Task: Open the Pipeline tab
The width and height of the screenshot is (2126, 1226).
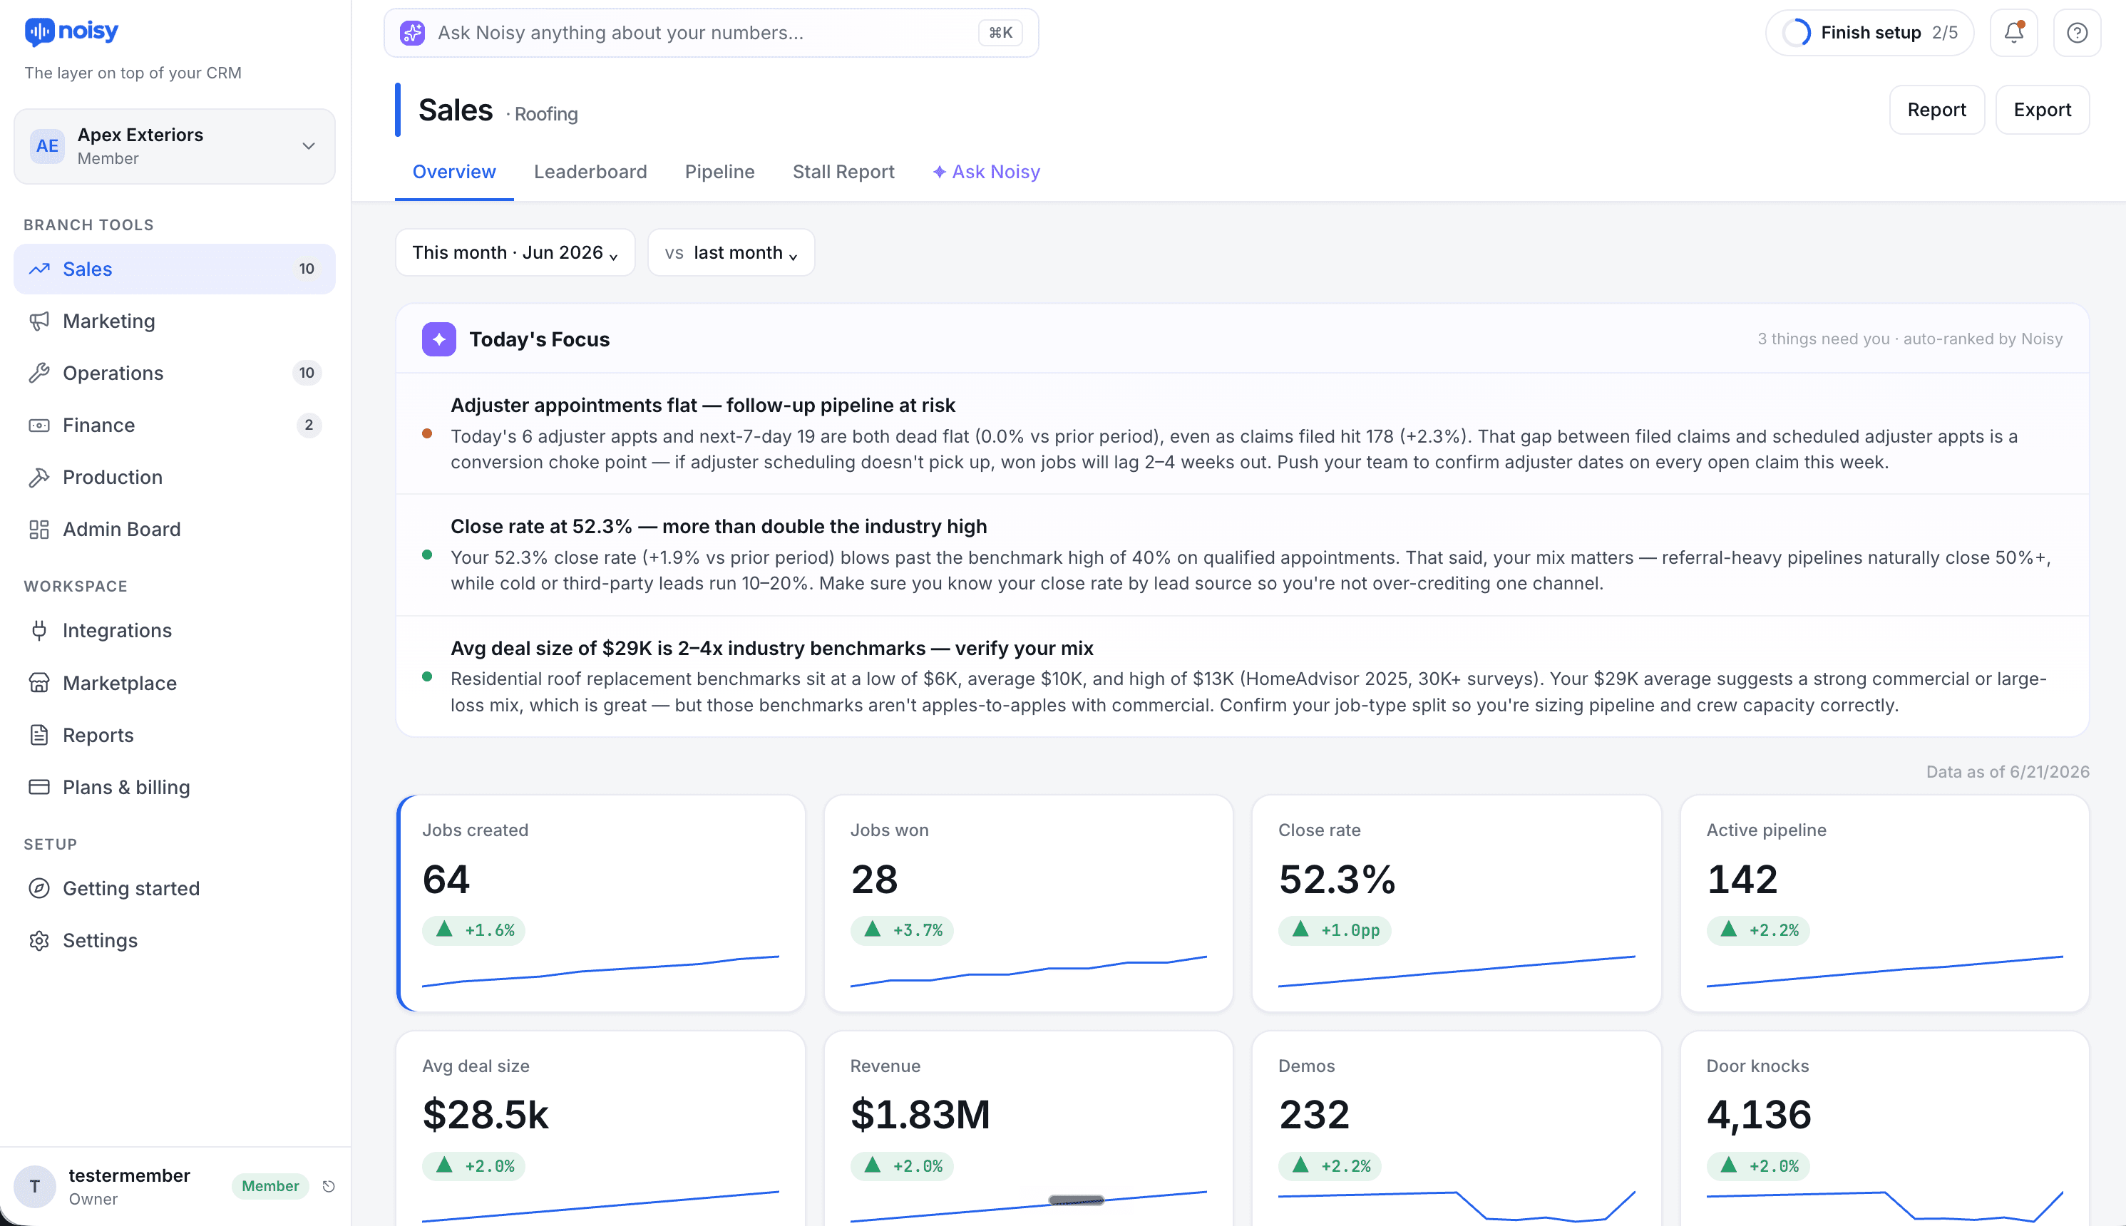Action: [720, 172]
